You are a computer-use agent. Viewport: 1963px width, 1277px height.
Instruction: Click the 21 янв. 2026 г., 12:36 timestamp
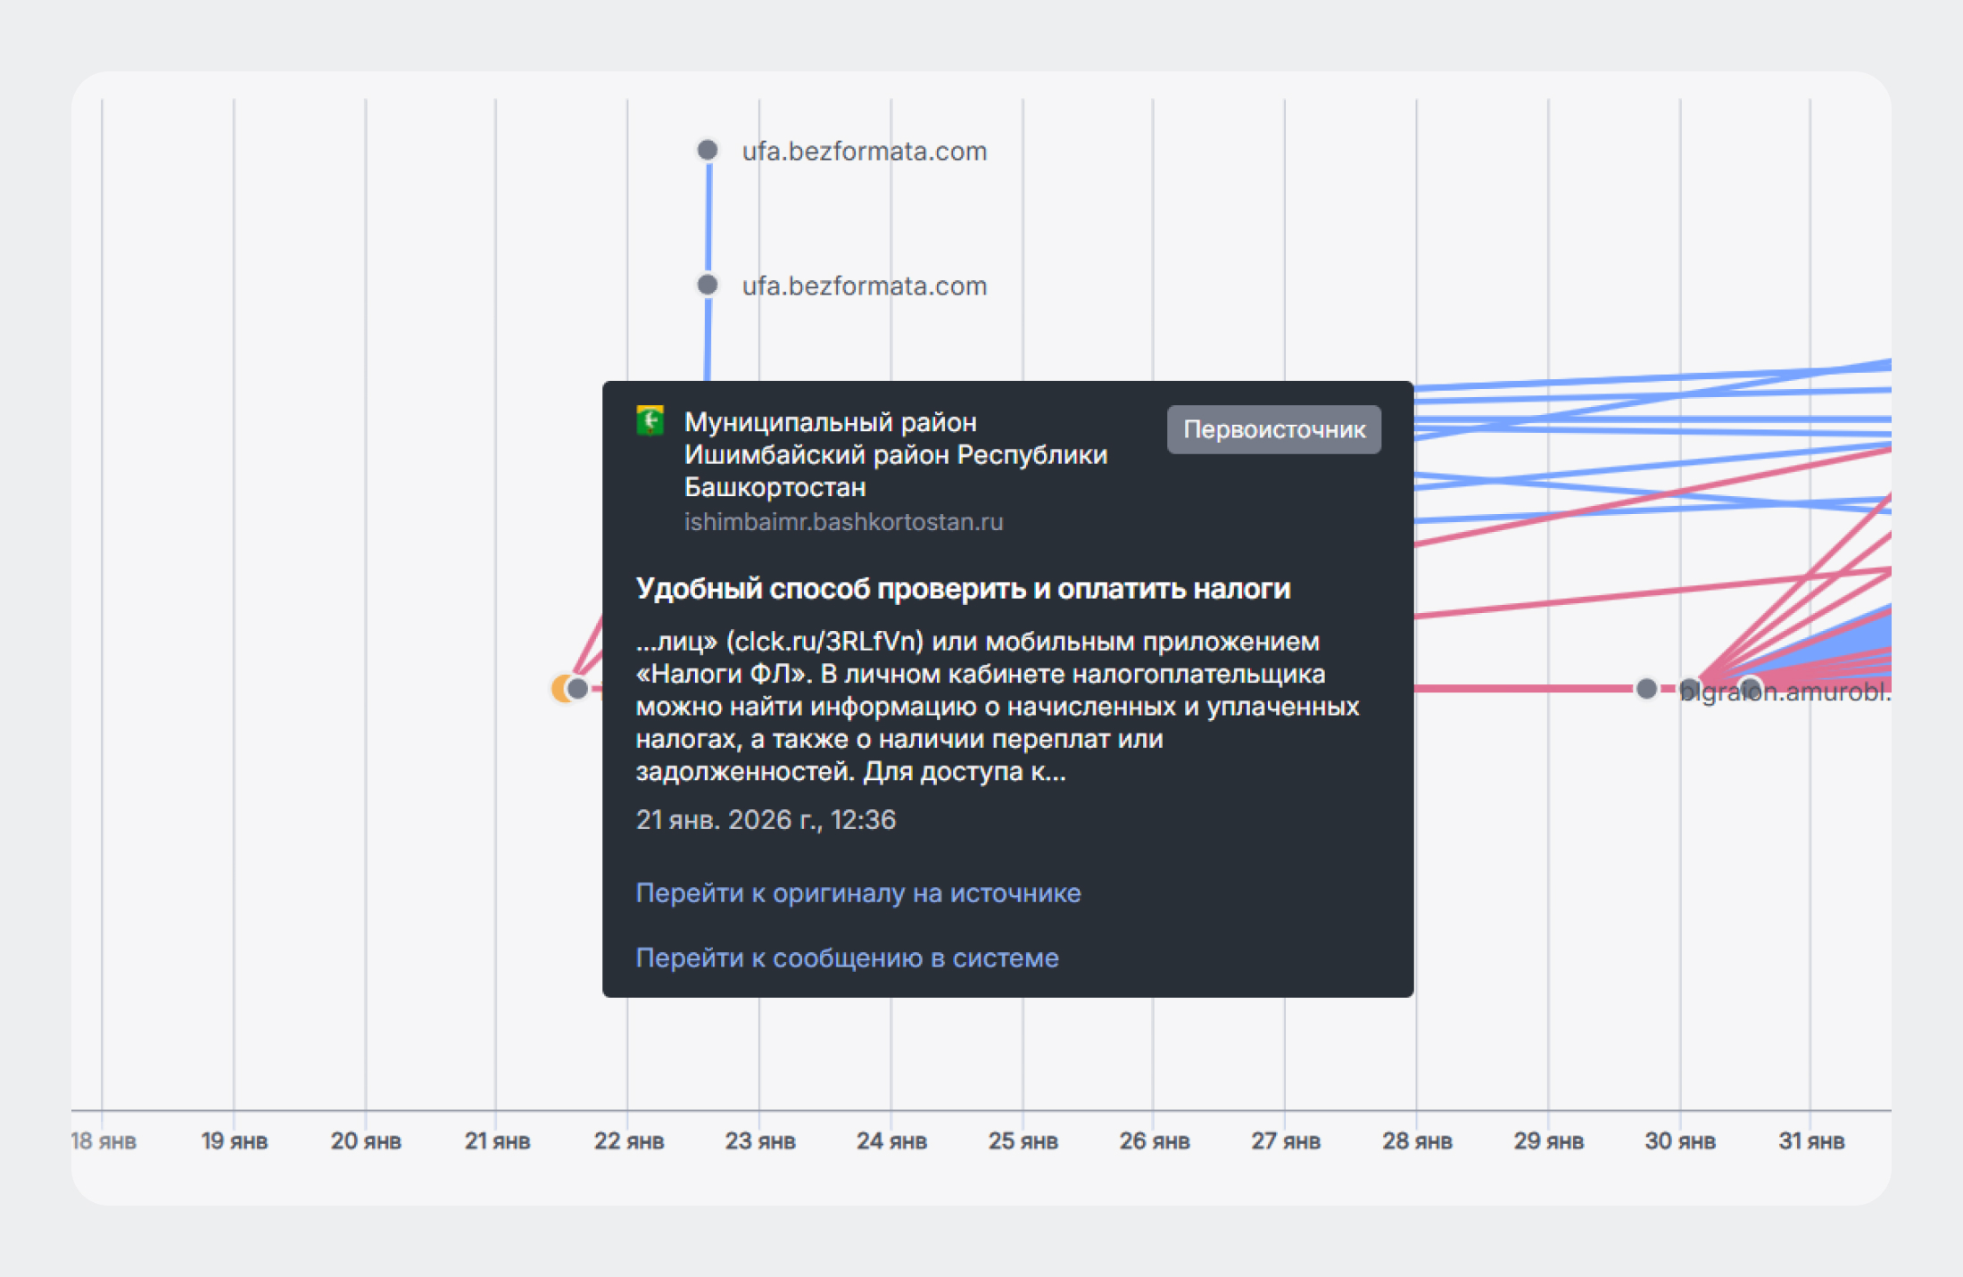[766, 819]
